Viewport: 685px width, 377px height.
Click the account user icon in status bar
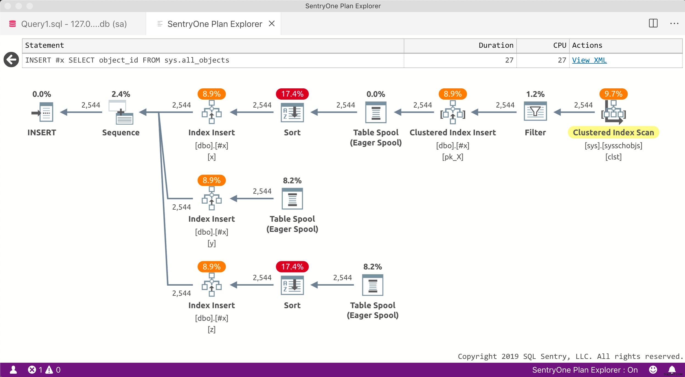click(x=13, y=370)
